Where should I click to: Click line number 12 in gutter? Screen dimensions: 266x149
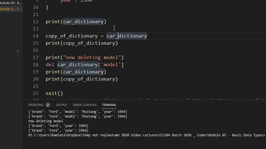(x=36, y=22)
